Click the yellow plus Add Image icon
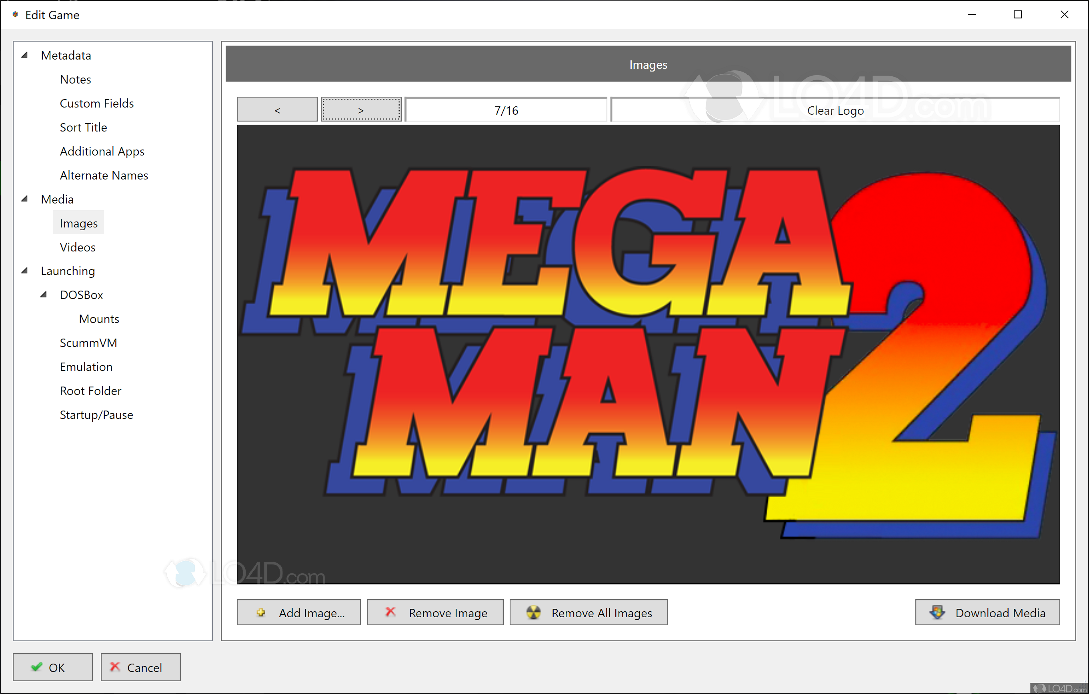 (x=261, y=613)
